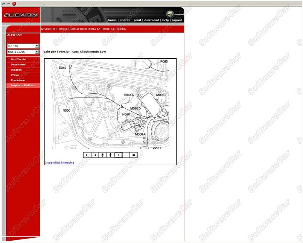Click the Ingrandisci immagine link
303x243 pixels.
60,163
